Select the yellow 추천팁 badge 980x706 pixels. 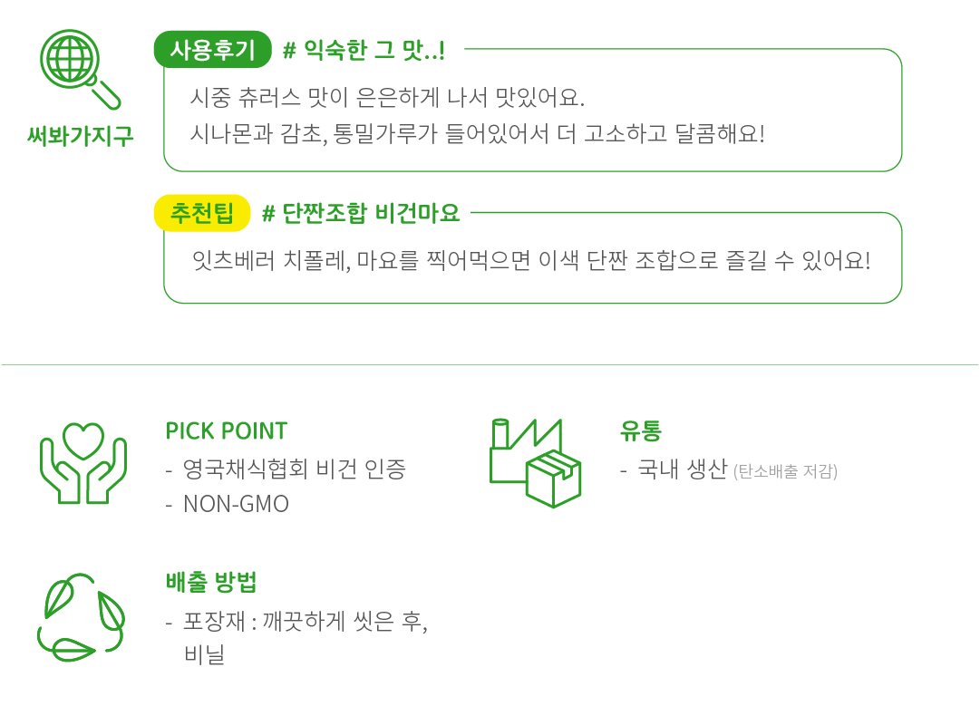coord(201,214)
